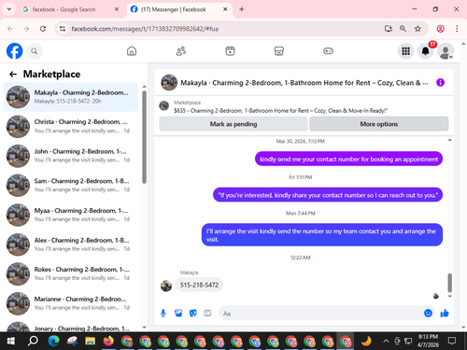Open Myaa conversation in list
This screenshot has height=350, width=467.
tap(70, 215)
